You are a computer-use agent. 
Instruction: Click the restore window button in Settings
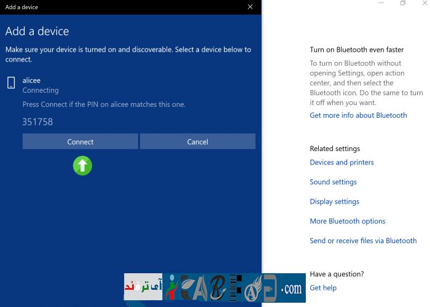pyautogui.click(x=403, y=4)
